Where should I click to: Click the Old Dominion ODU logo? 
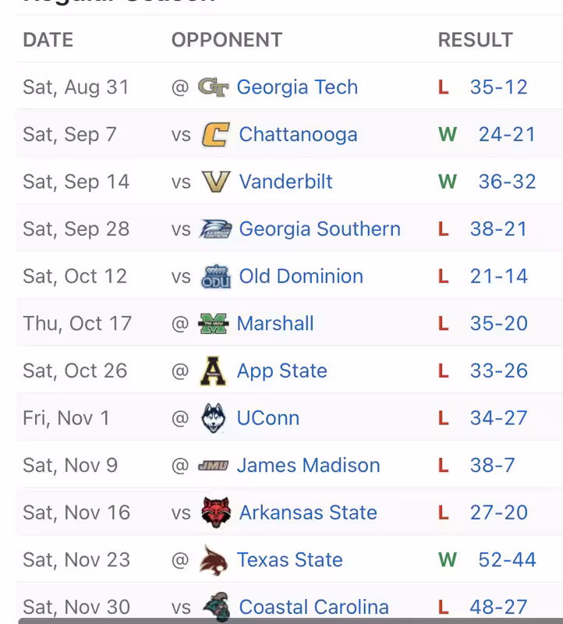[x=216, y=276]
